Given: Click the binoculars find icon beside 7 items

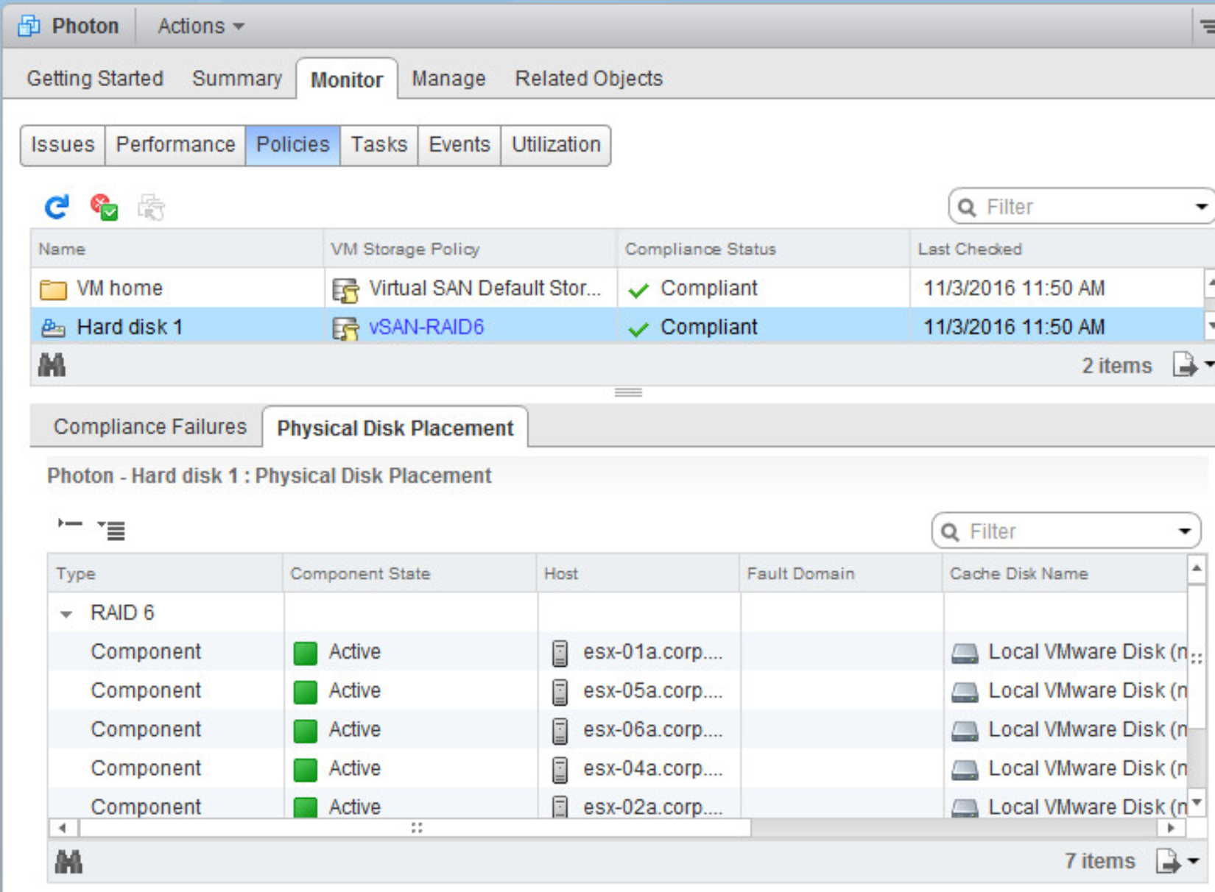Looking at the screenshot, I should tap(68, 861).
